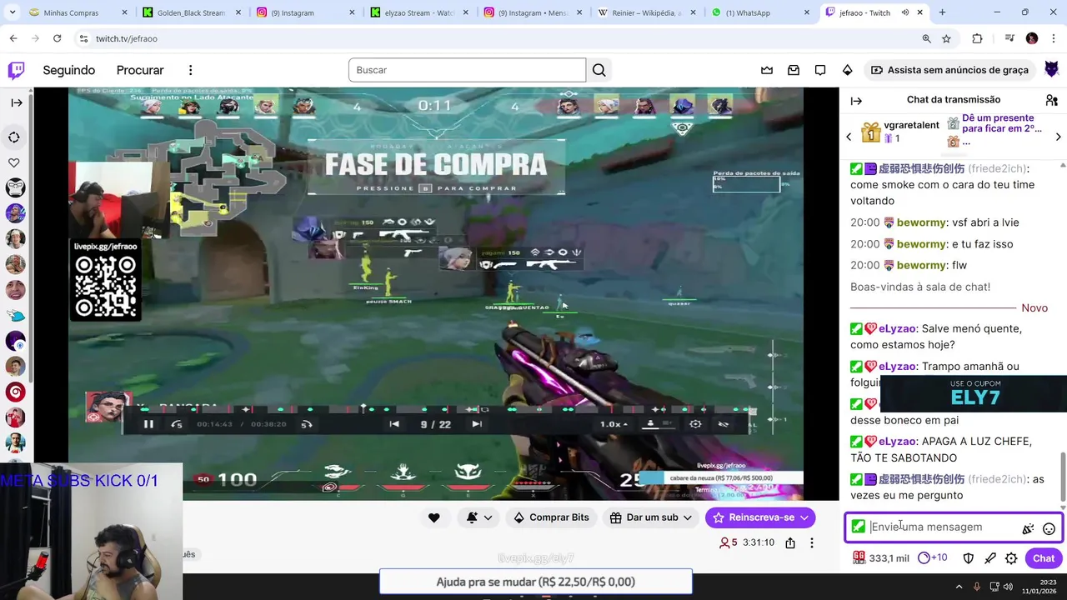Viewport: 1067px width, 600px height.
Task: Share the stream via share icon
Action: pyautogui.click(x=789, y=542)
